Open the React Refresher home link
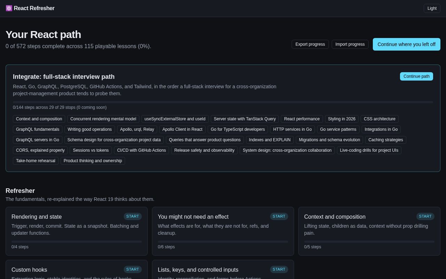The image size is (446, 279). click(x=30, y=8)
